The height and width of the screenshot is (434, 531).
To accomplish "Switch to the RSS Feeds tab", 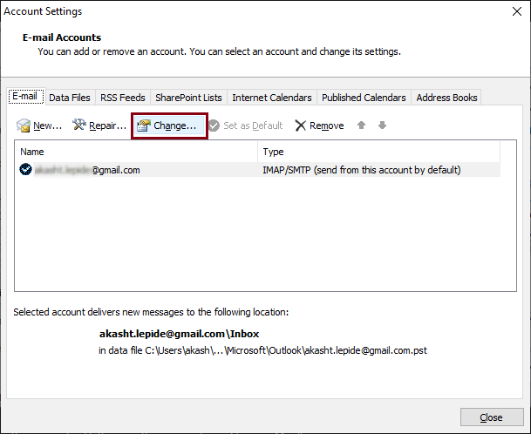I will tap(123, 98).
